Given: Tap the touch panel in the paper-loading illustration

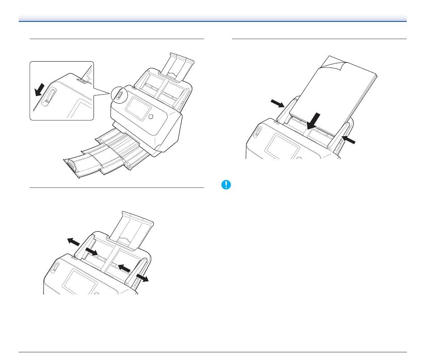Looking at the screenshot, I should point(282,147).
